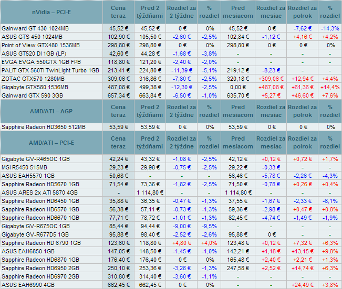The width and height of the screenshot is (342, 289).
Task: Select Sapphire Radeon HD 6790 1GB name
Action: 41,243
